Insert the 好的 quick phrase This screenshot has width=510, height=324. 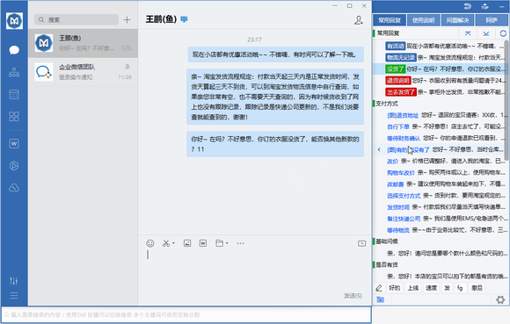click(395, 288)
